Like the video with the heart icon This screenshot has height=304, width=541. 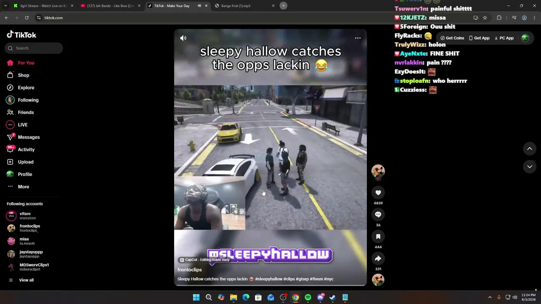click(x=378, y=193)
